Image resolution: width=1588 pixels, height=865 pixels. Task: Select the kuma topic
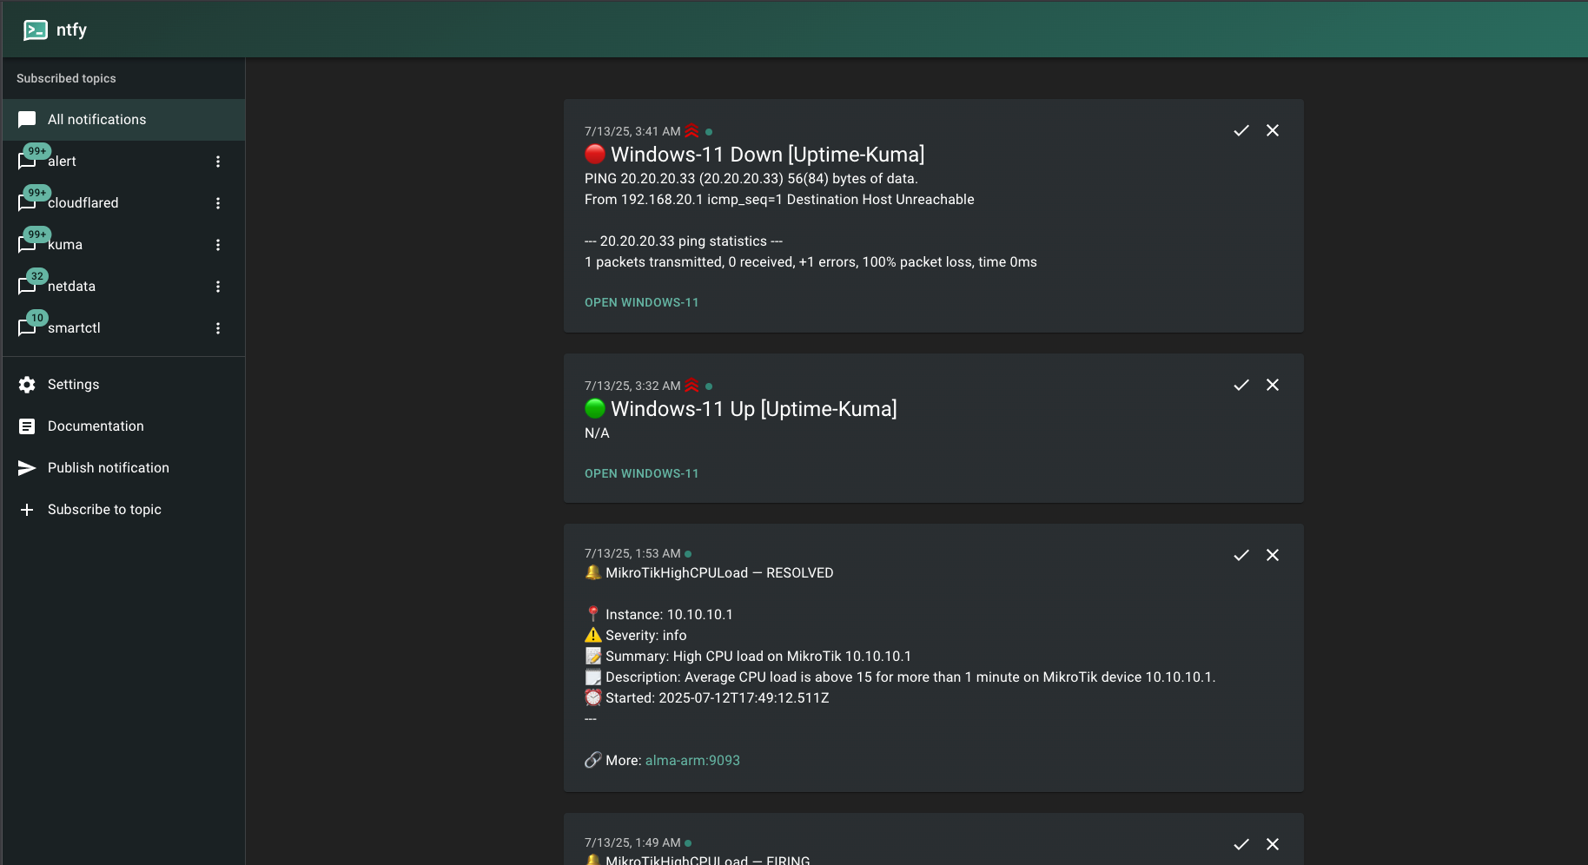[123, 245]
